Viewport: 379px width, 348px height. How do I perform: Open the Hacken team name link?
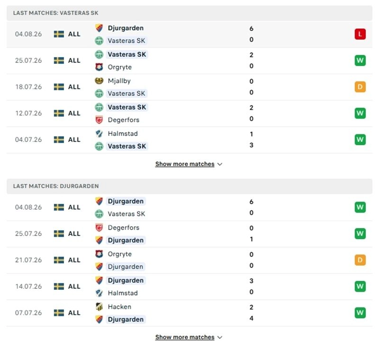(119, 307)
